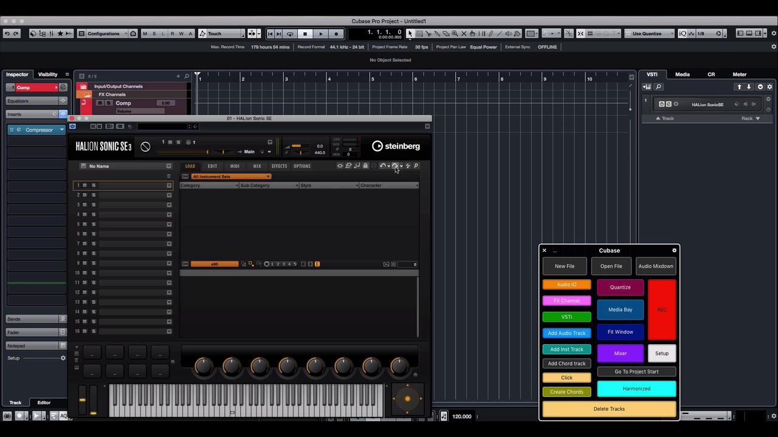
Task: Click the Audio Mixdown button
Action: coord(656,266)
